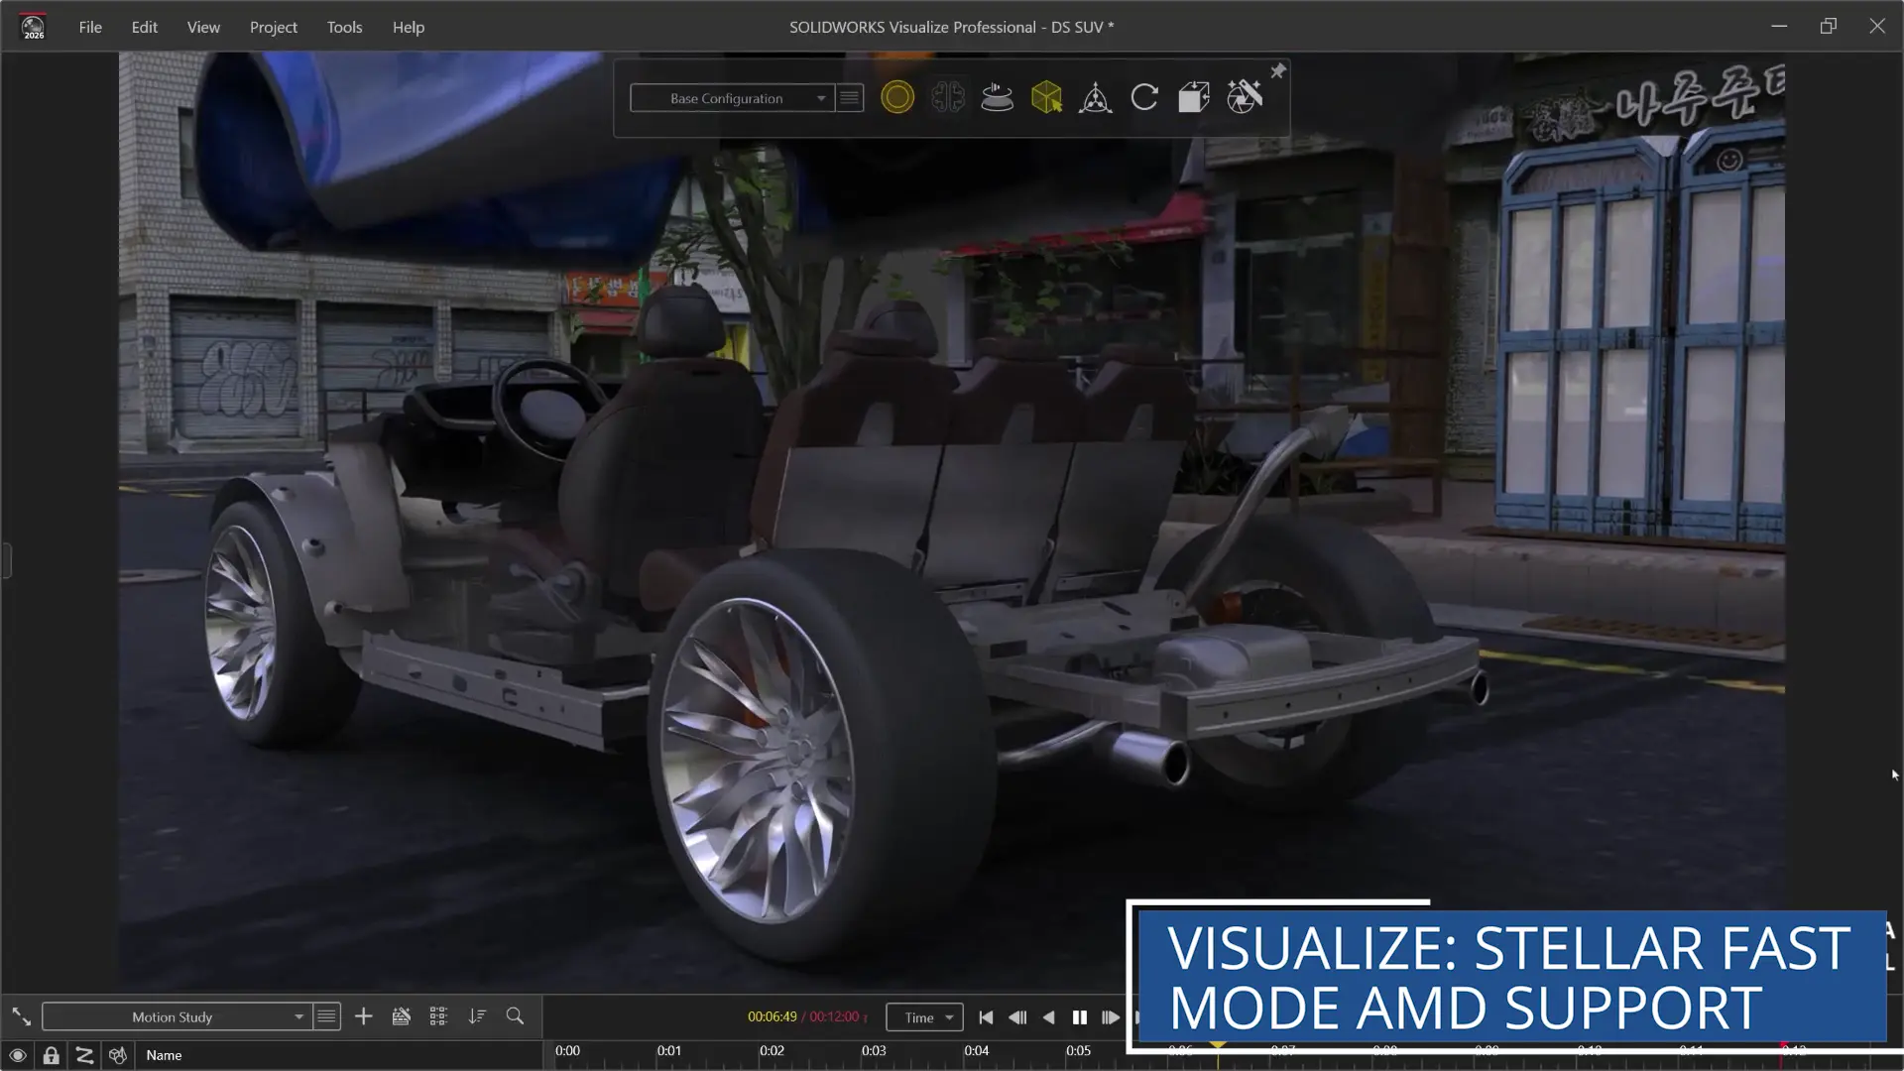Click the 0:02 mark on timeline ruler
Screen dimensions: 1904x1071
(x=772, y=1051)
